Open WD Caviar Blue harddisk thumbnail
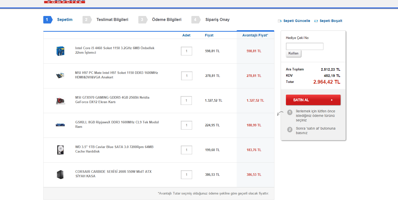This screenshot has width=398, height=204. coord(60,150)
